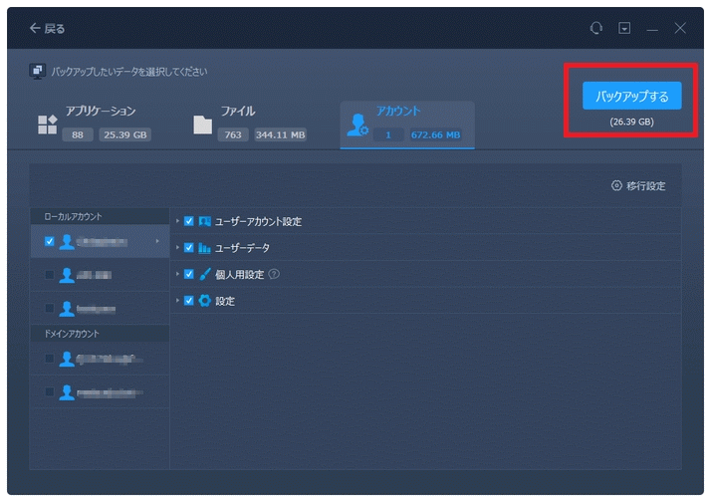Viewport: 711px width, 502px height.
Task: Check the first domain account checkbox
Action: 50,359
